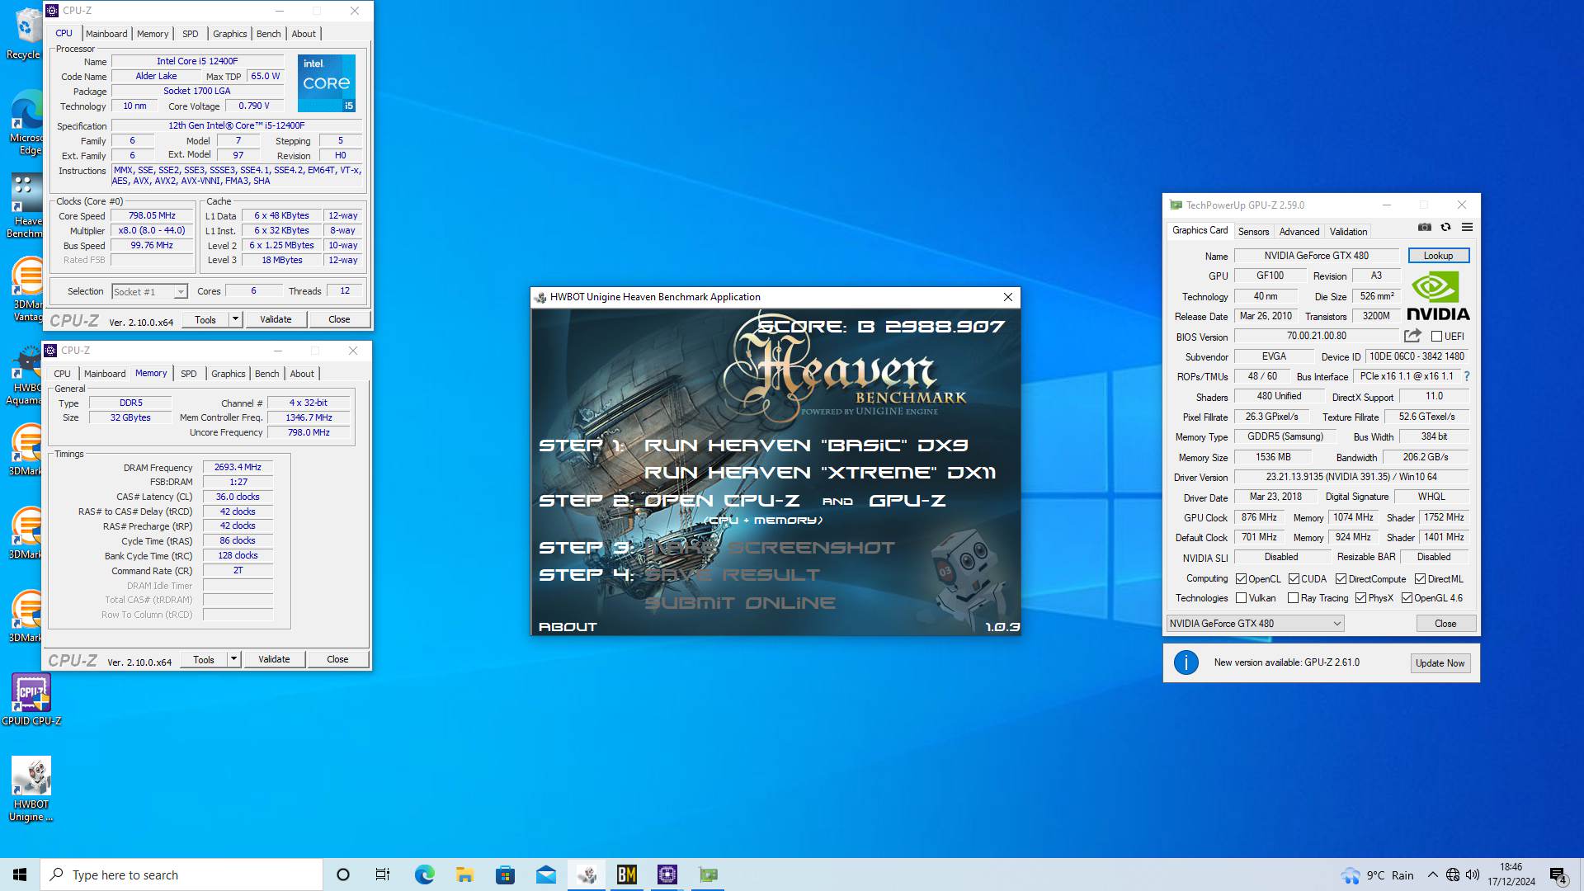Switch to CPU-Z on taskbar

(667, 874)
